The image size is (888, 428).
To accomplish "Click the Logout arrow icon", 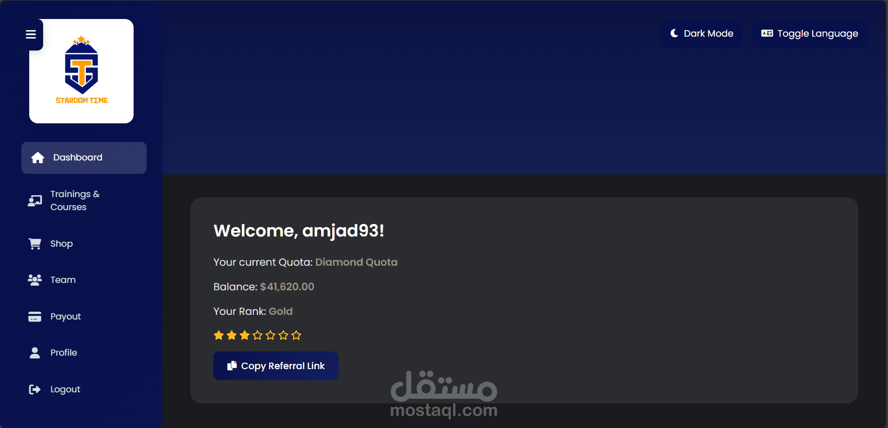I will [35, 390].
